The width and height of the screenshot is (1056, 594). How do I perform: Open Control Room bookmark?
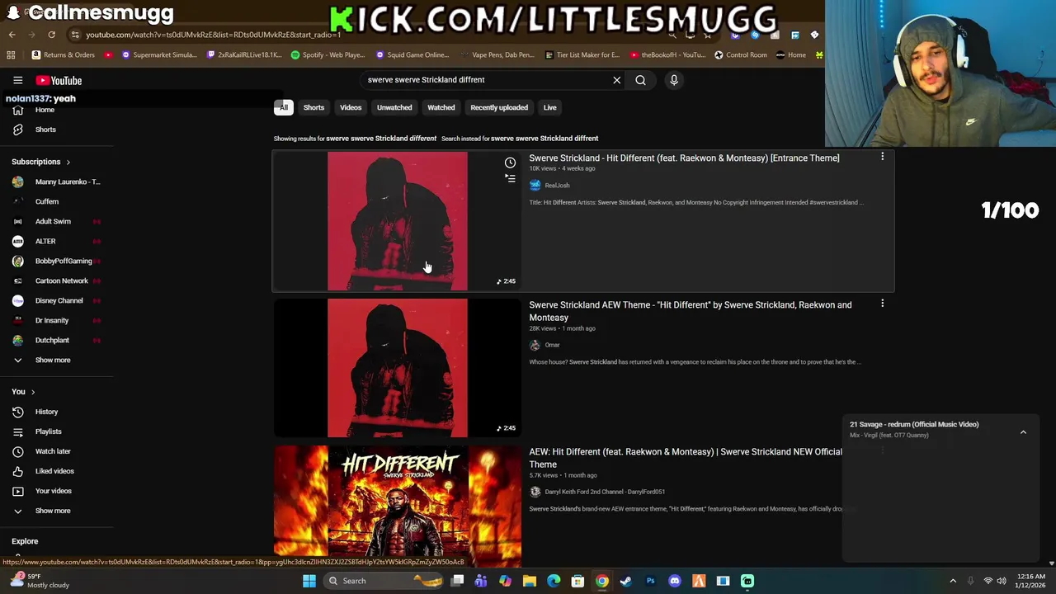pyautogui.click(x=741, y=55)
